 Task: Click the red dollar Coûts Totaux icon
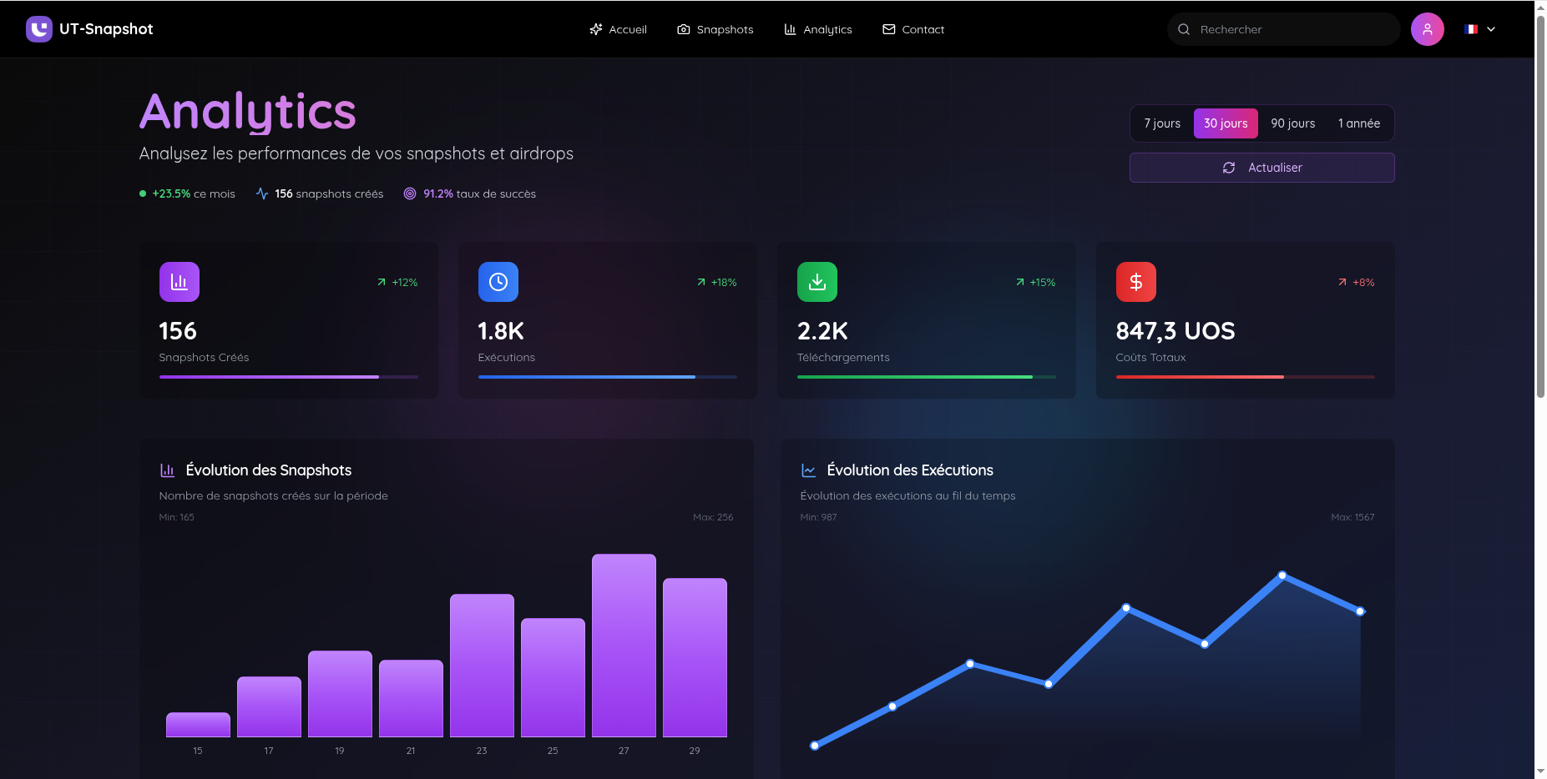[1135, 281]
